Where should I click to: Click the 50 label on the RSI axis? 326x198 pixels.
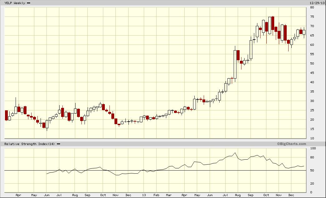click(x=312, y=170)
